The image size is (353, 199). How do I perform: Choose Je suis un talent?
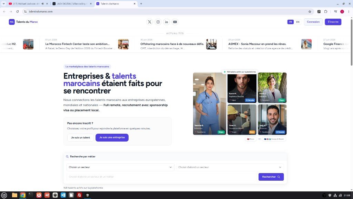[80, 138]
